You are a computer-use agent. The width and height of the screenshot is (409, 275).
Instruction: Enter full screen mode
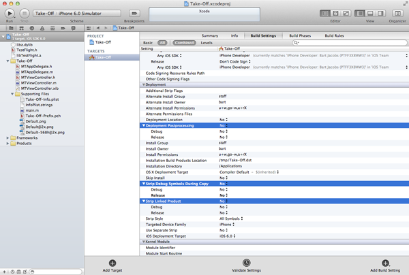point(405,3)
